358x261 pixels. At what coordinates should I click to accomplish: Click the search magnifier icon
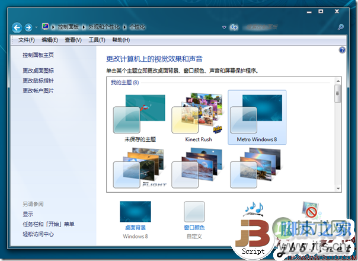[x=341, y=27]
